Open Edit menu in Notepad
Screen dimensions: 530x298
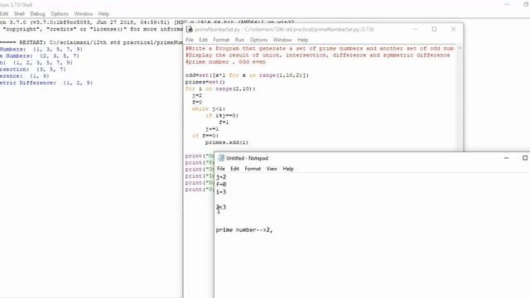pyautogui.click(x=234, y=169)
